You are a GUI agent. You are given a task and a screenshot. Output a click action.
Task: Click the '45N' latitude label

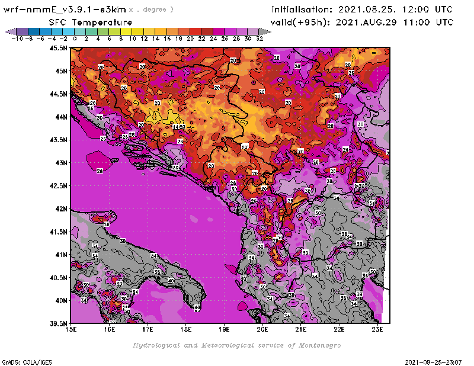coord(61,71)
